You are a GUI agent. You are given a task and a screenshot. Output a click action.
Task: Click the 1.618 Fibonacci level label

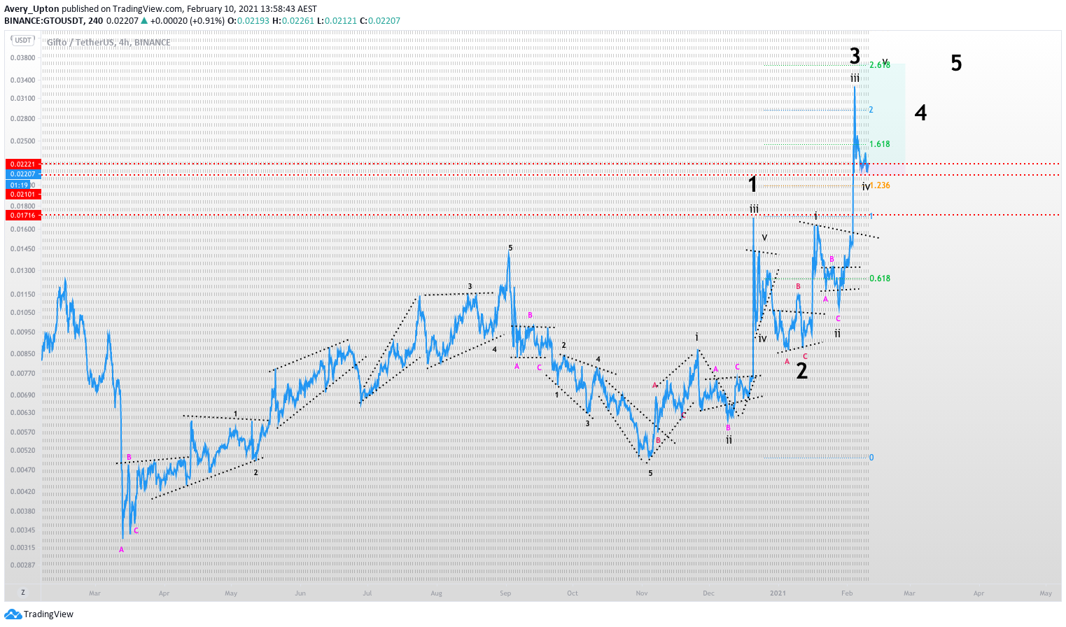pyautogui.click(x=880, y=144)
